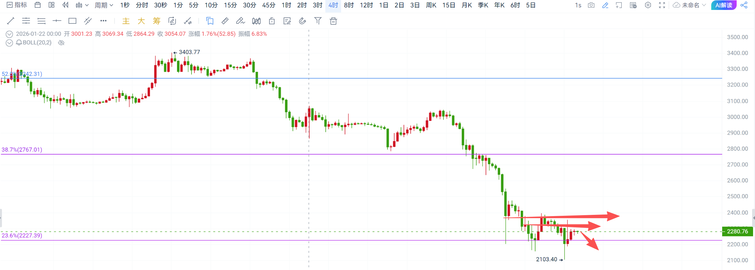Open the candlestick chart type dropdown
755x270 pixels.
82,5
